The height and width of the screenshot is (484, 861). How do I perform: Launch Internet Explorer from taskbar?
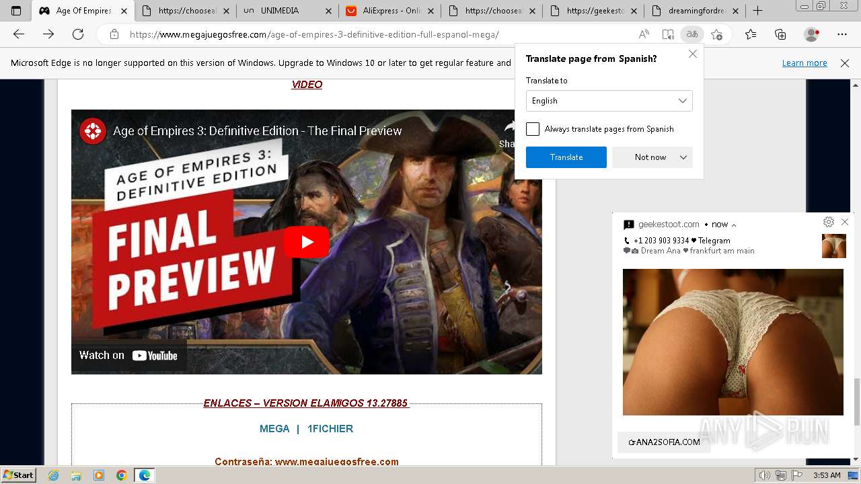53,475
